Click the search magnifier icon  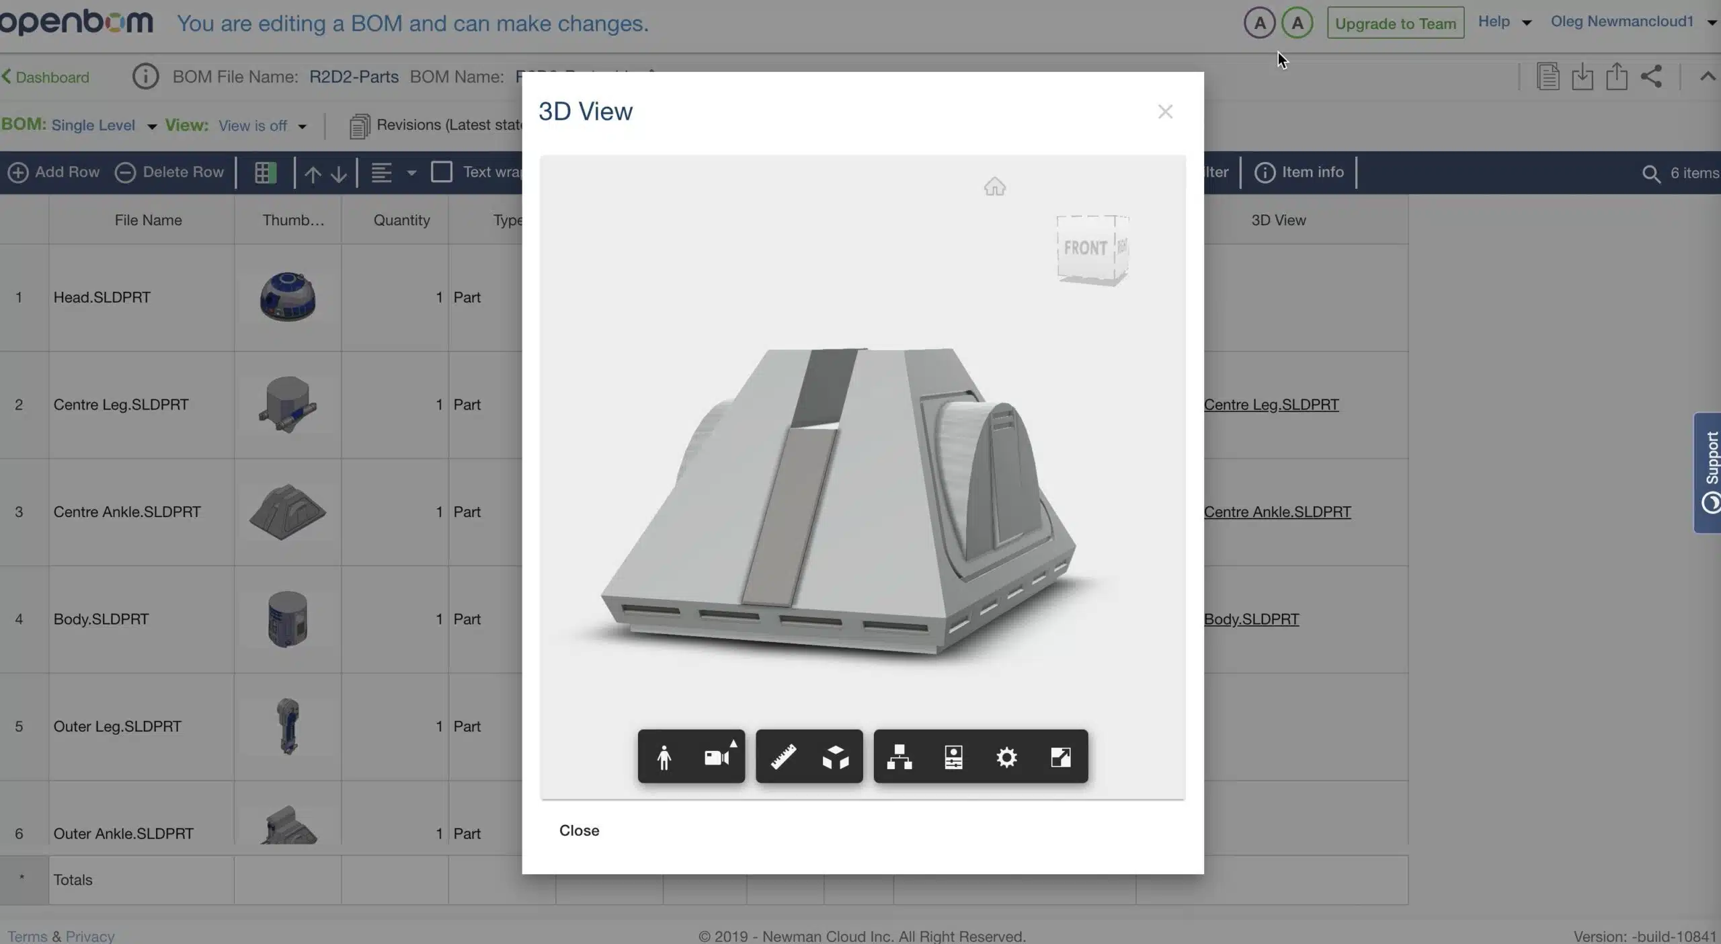pyautogui.click(x=1651, y=174)
